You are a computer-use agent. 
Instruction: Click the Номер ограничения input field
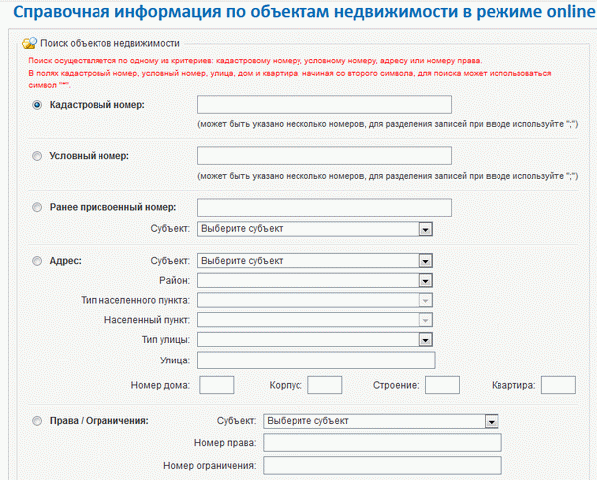click(x=382, y=466)
